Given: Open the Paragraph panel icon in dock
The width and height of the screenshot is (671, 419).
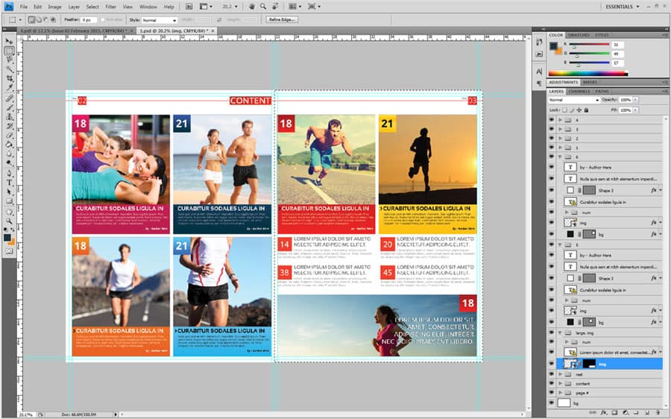Looking at the screenshot, I should click(x=539, y=83).
